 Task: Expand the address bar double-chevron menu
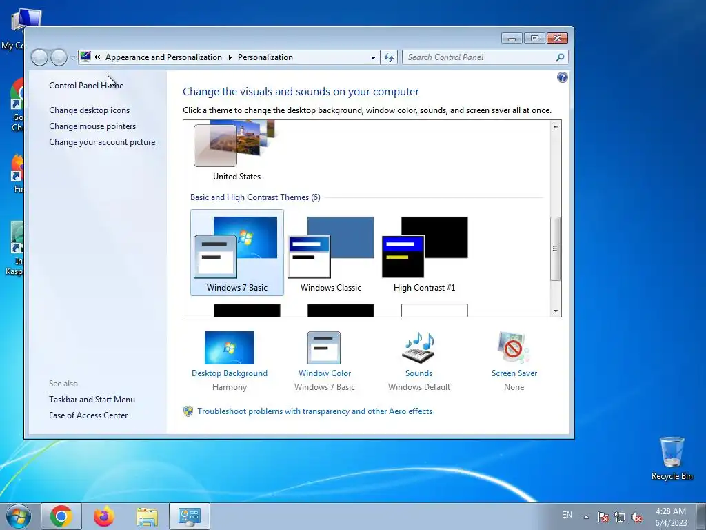tap(97, 57)
